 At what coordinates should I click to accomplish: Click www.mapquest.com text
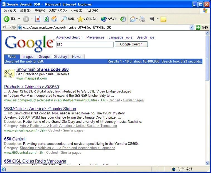(31, 78)
